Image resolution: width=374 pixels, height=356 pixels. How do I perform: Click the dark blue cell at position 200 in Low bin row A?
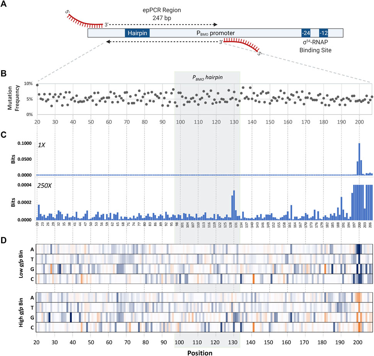pyautogui.click(x=359, y=249)
